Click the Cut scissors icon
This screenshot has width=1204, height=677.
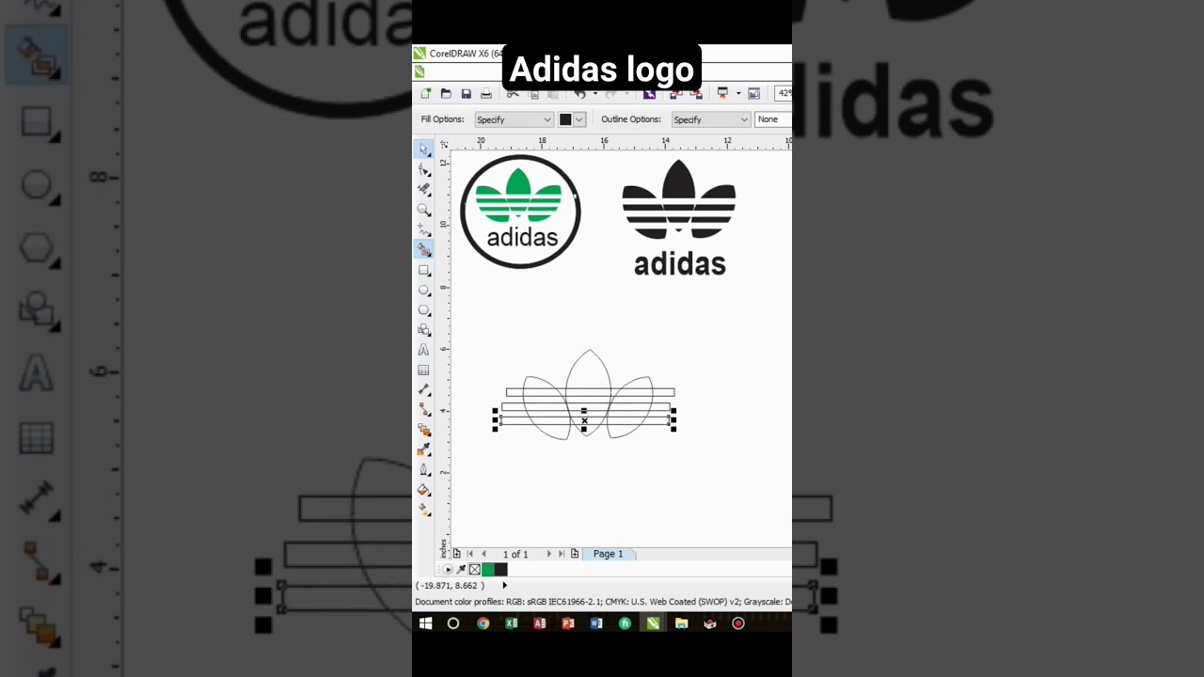tap(513, 94)
